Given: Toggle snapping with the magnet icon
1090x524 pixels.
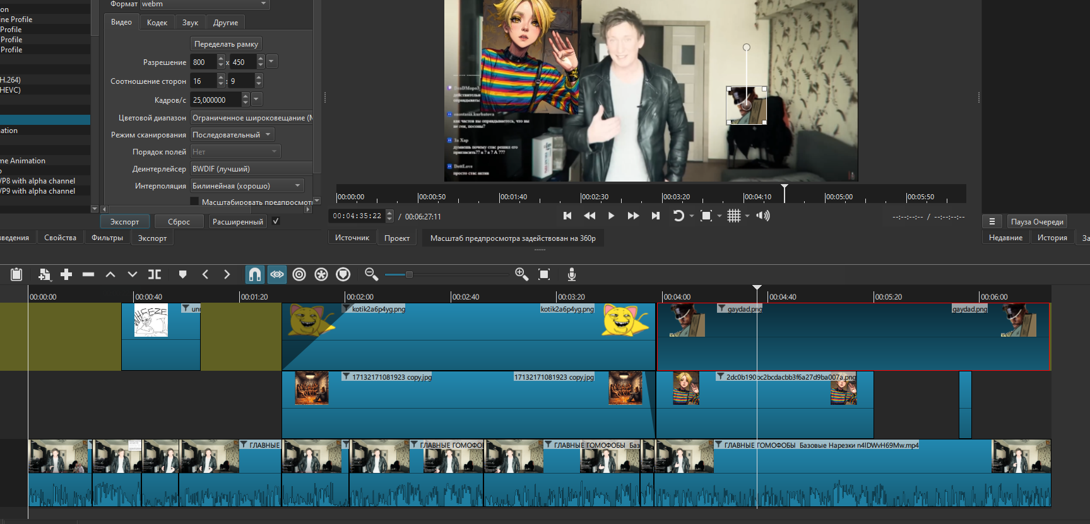Looking at the screenshot, I should point(254,274).
